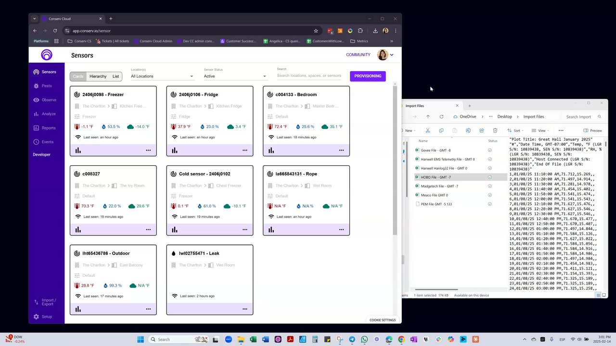Screen dimensions: 616x346
Task: Bookmark this page with the star icon
Action: (316, 31)
